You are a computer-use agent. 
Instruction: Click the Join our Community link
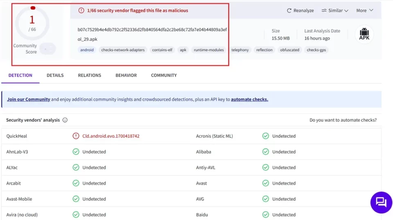pos(29,99)
